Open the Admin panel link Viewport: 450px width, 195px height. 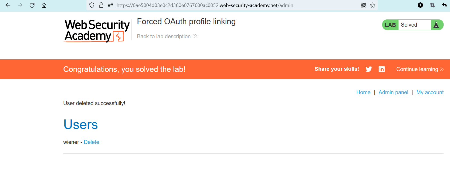(393, 92)
